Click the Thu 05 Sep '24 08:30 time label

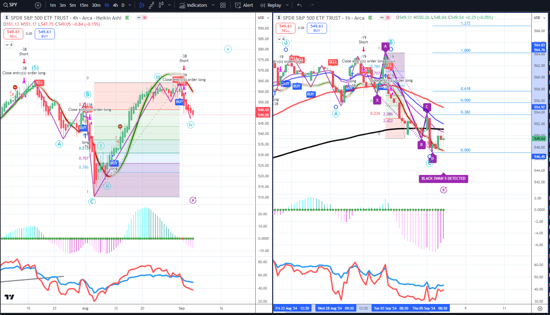tap(429, 308)
